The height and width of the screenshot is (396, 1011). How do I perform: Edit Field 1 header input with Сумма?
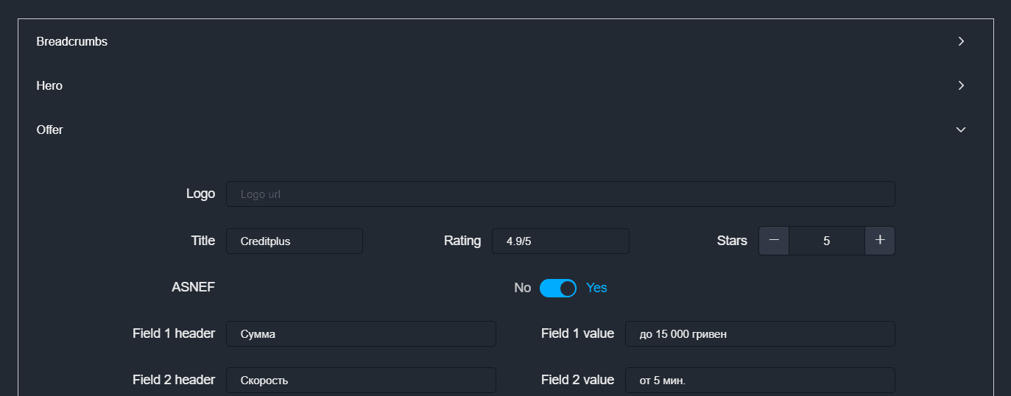point(361,333)
